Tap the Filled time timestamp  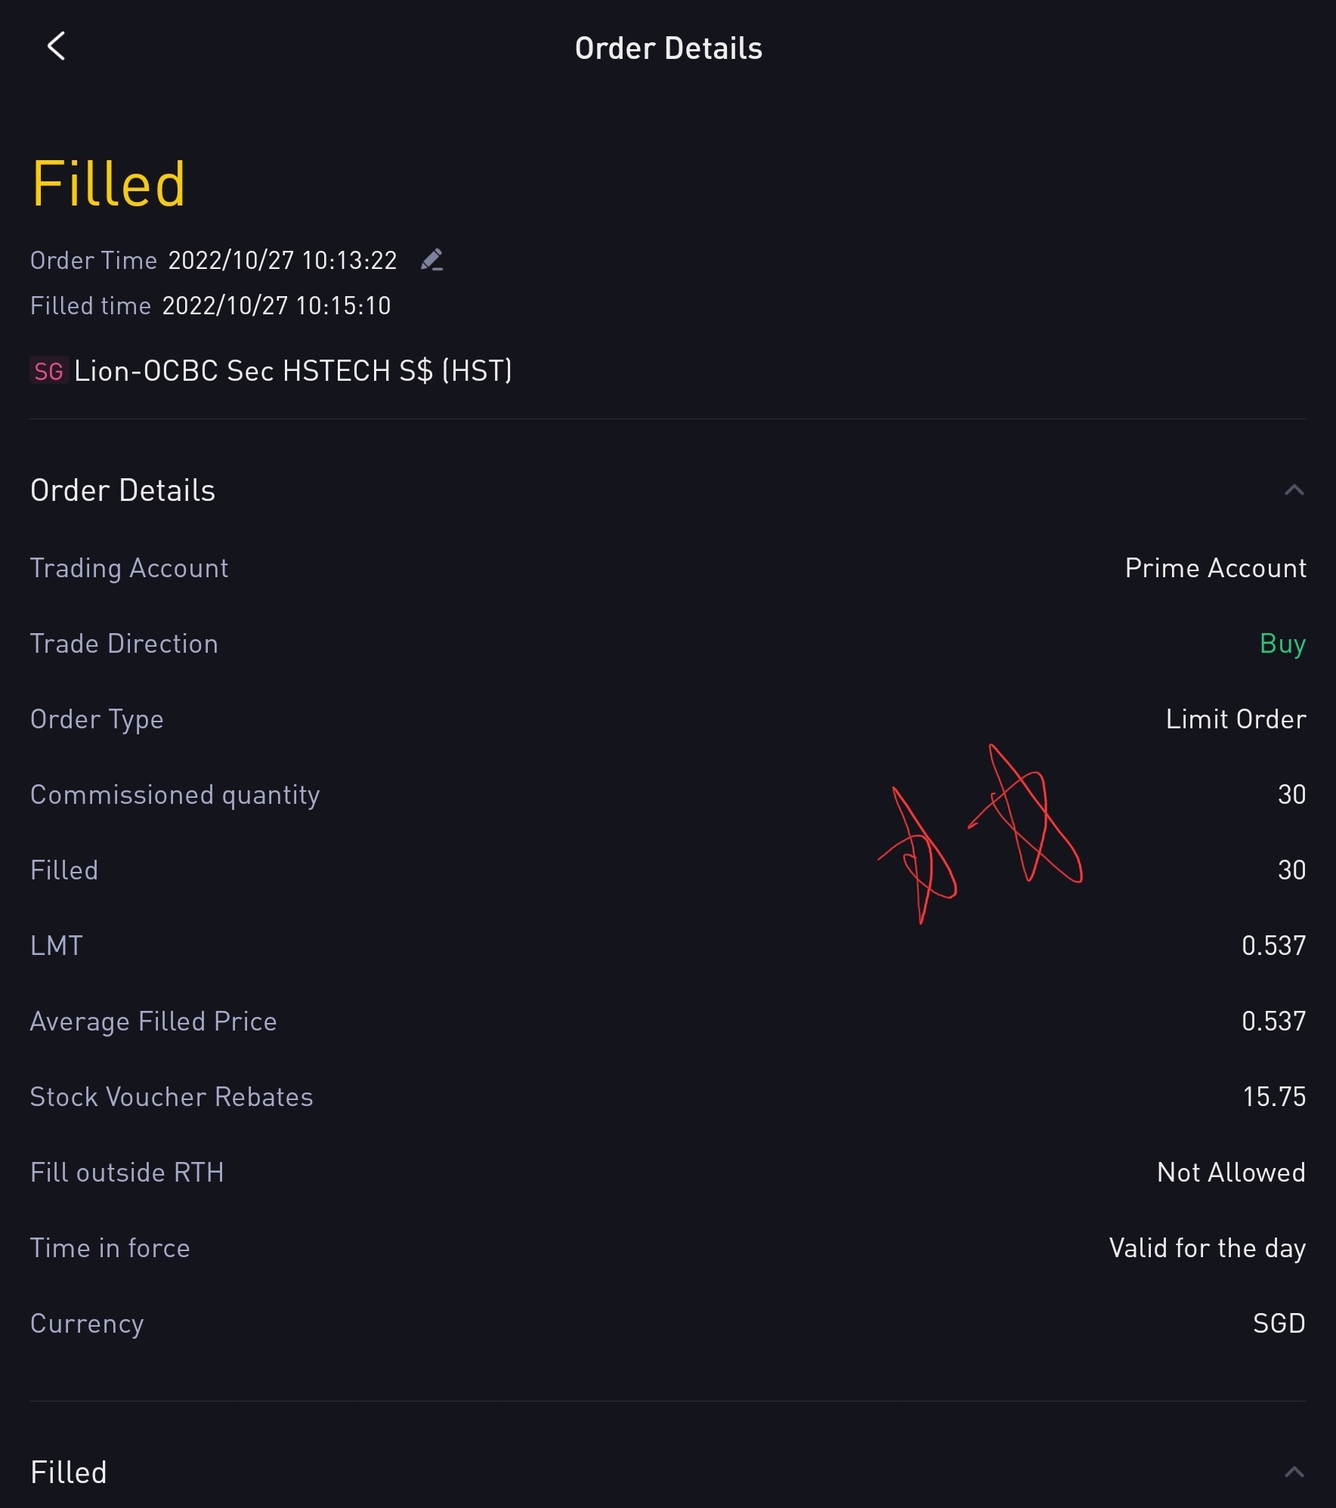pos(277,306)
